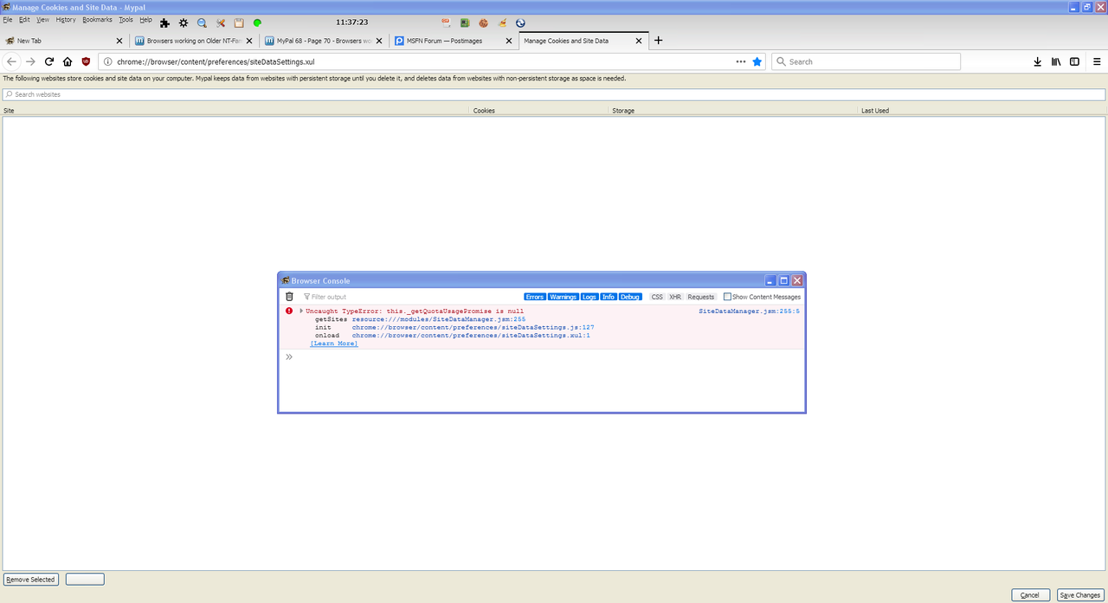Switch to the New Tab tab
Viewport: 1108px width, 603px height.
(x=65, y=41)
